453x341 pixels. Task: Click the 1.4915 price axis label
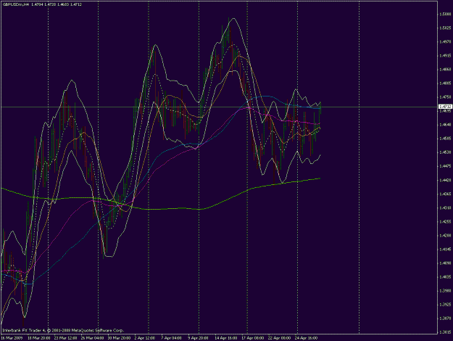pos(445,56)
